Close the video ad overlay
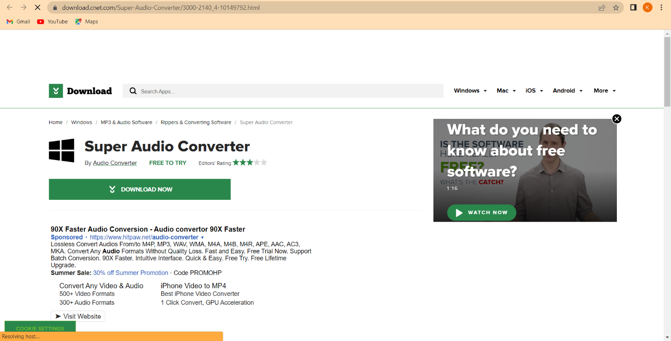 point(617,119)
